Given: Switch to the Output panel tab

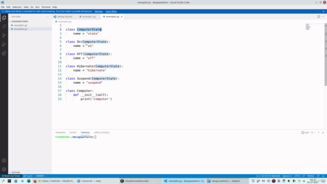Looking at the screenshot, I should [x=73, y=132].
